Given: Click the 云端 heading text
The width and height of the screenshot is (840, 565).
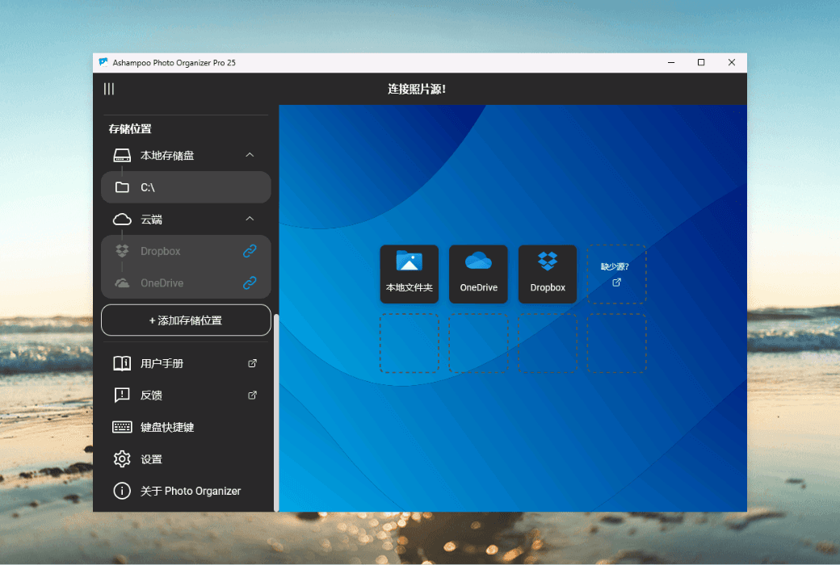Looking at the screenshot, I should (151, 219).
